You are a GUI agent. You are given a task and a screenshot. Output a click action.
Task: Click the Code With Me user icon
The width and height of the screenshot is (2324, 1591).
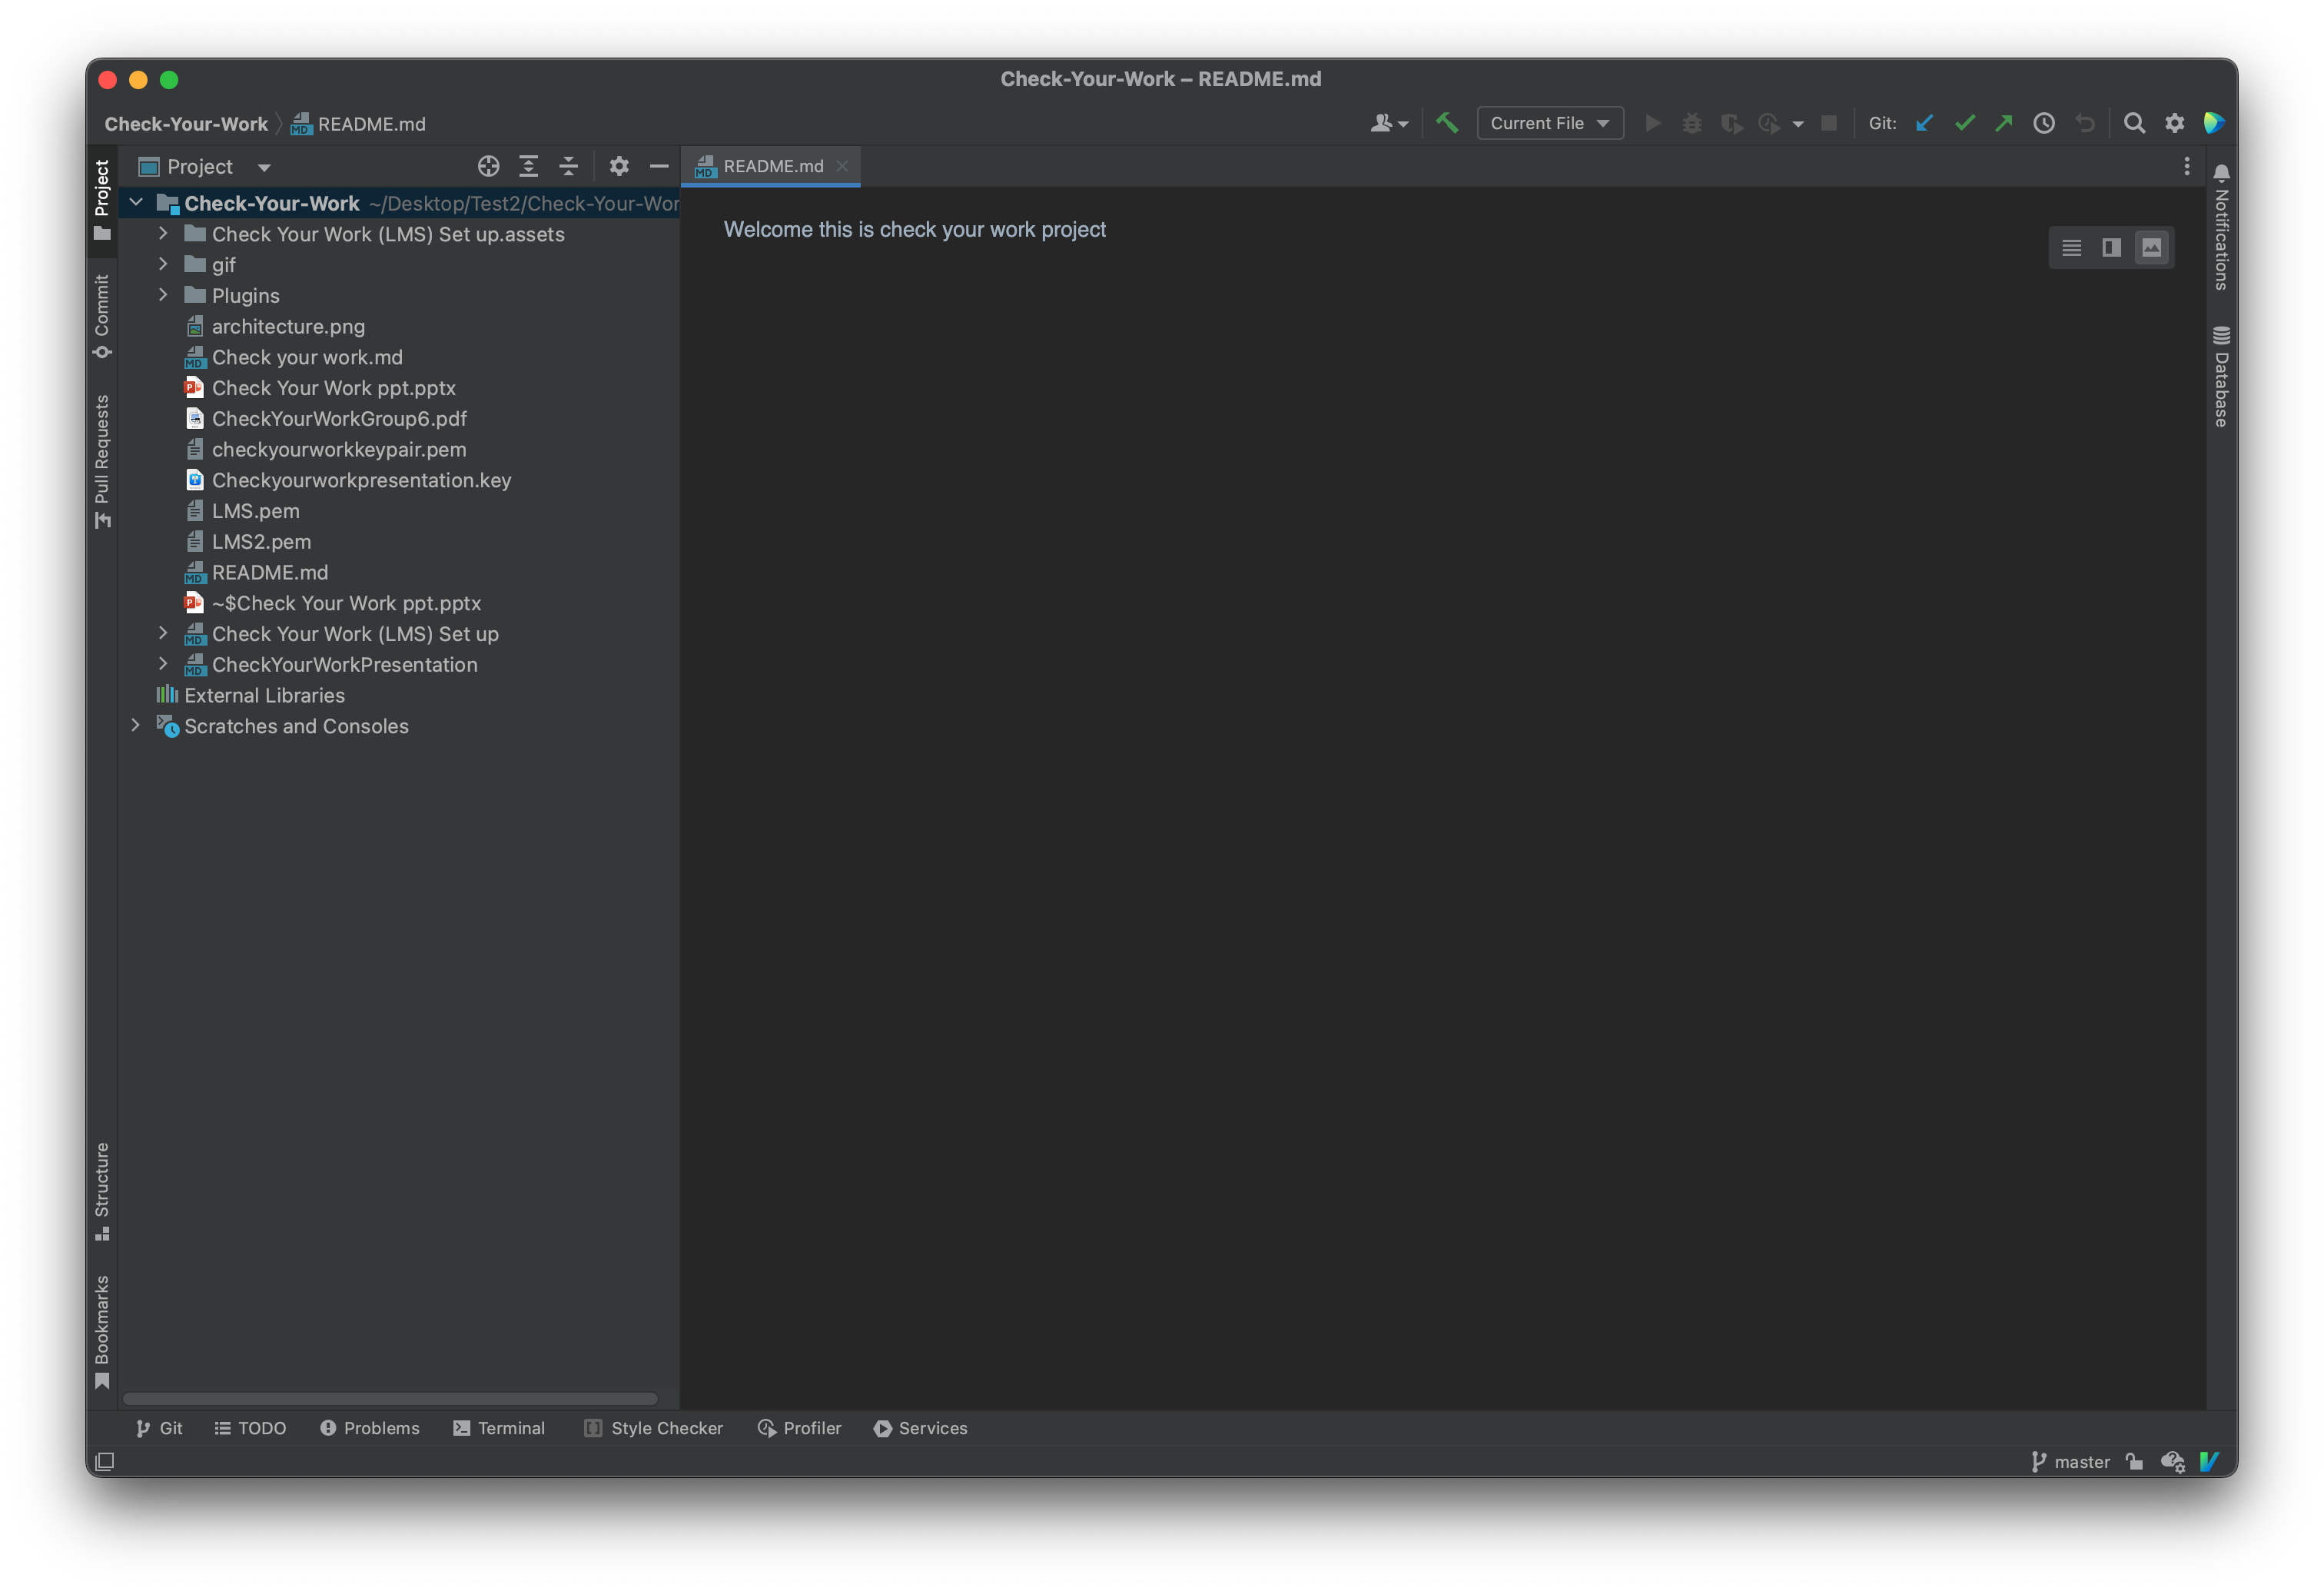1389,123
